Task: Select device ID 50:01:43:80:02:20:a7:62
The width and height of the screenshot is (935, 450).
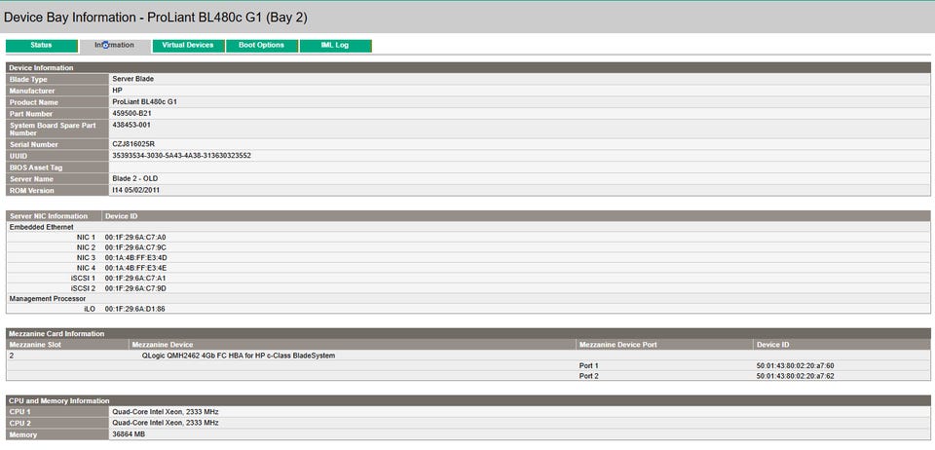Action: point(795,376)
